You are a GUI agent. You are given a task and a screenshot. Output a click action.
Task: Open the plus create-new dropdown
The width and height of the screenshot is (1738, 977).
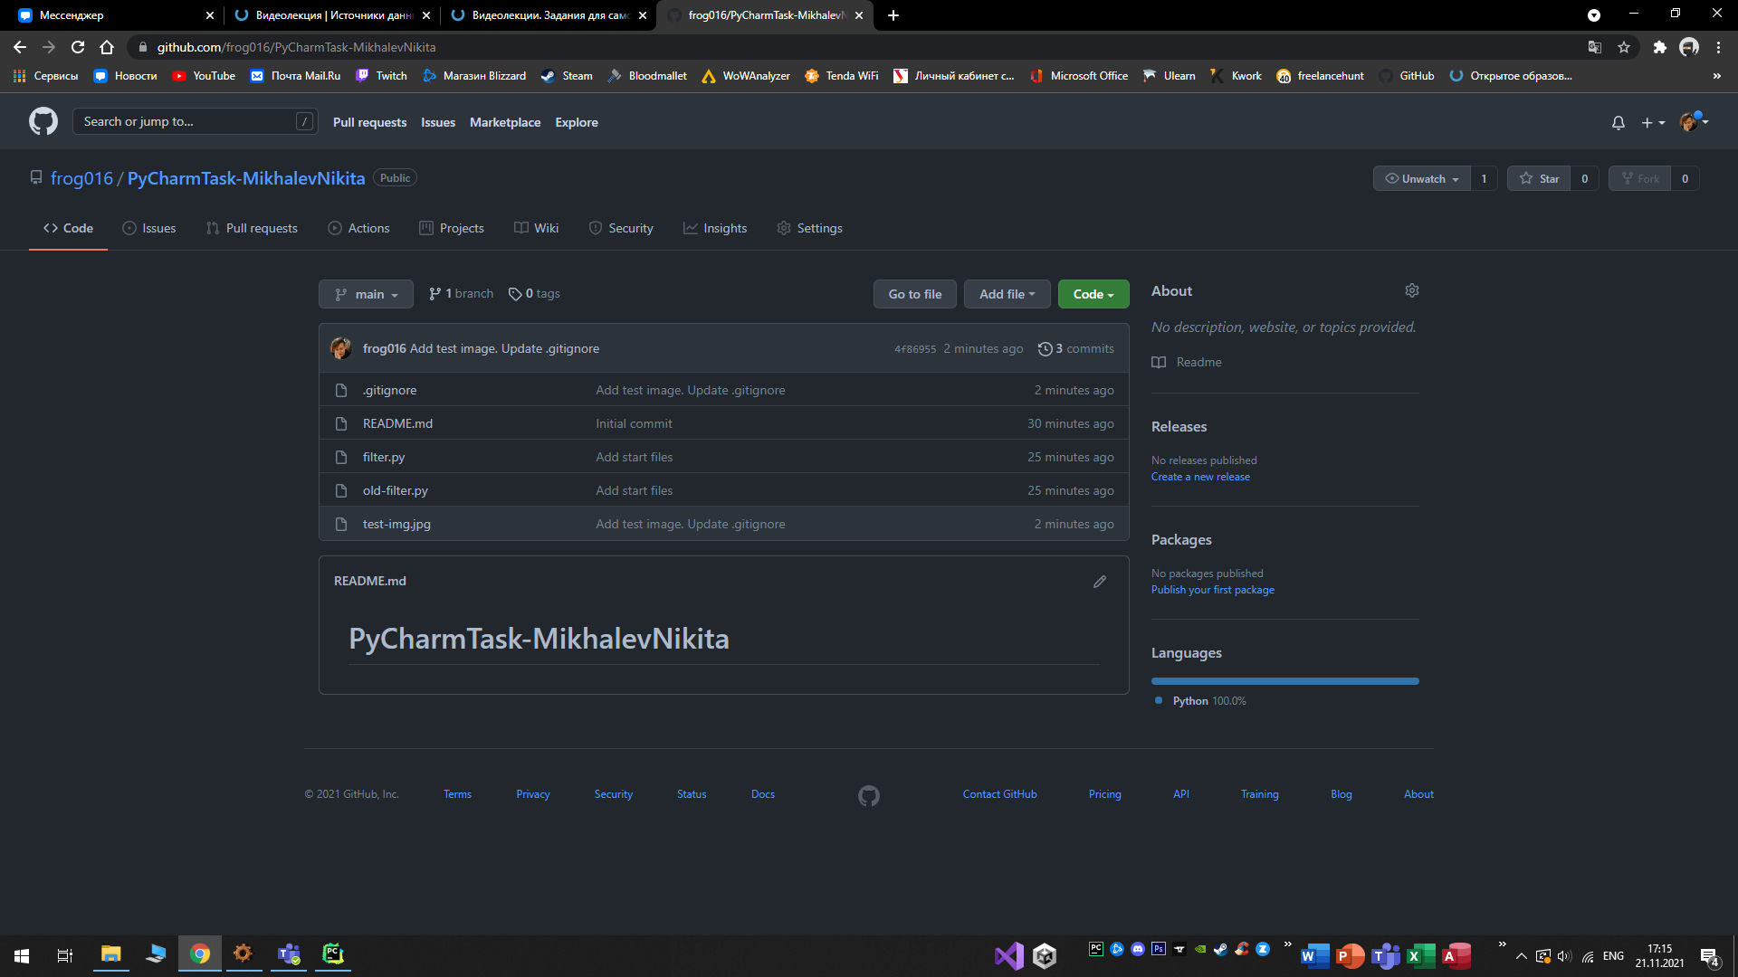coord(1653,122)
